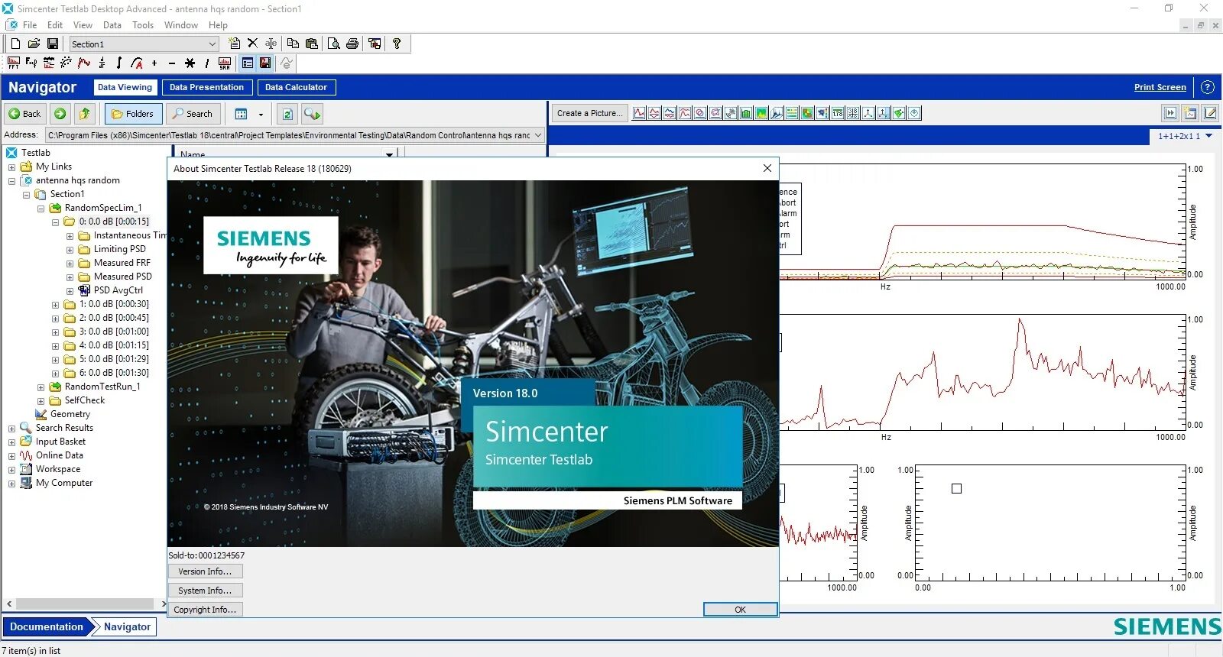Image resolution: width=1223 pixels, height=657 pixels.
Task: Click the Paste clipboard icon
Action: (x=312, y=44)
